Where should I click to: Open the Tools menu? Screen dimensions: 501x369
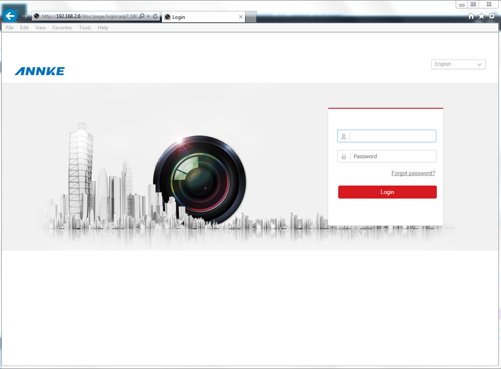click(85, 28)
